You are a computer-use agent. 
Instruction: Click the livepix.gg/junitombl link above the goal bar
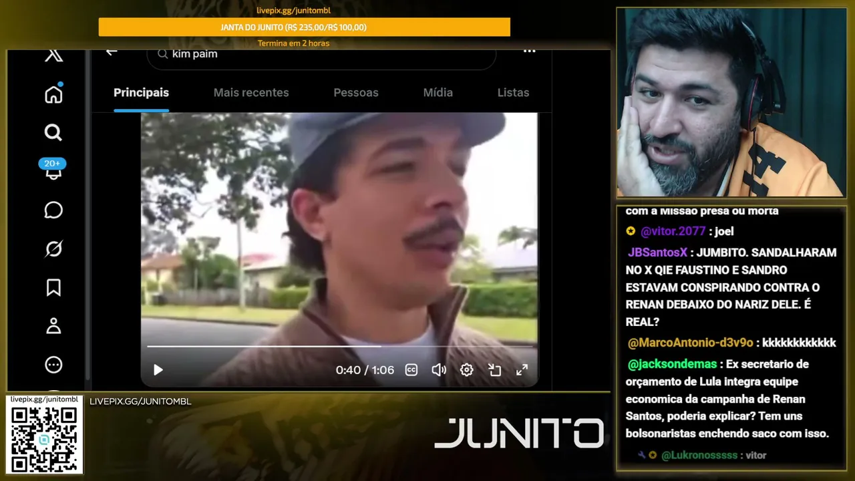[294, 11]
